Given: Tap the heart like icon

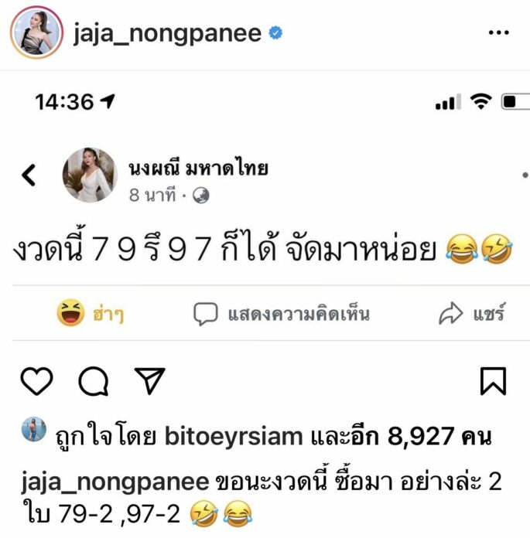Looking at the screenshot, I should (37, 381).
